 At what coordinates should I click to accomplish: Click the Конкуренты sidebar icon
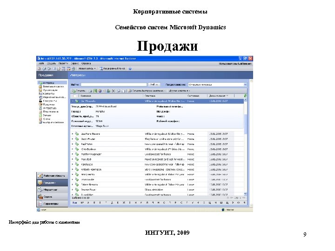click(x=40, y=101)
